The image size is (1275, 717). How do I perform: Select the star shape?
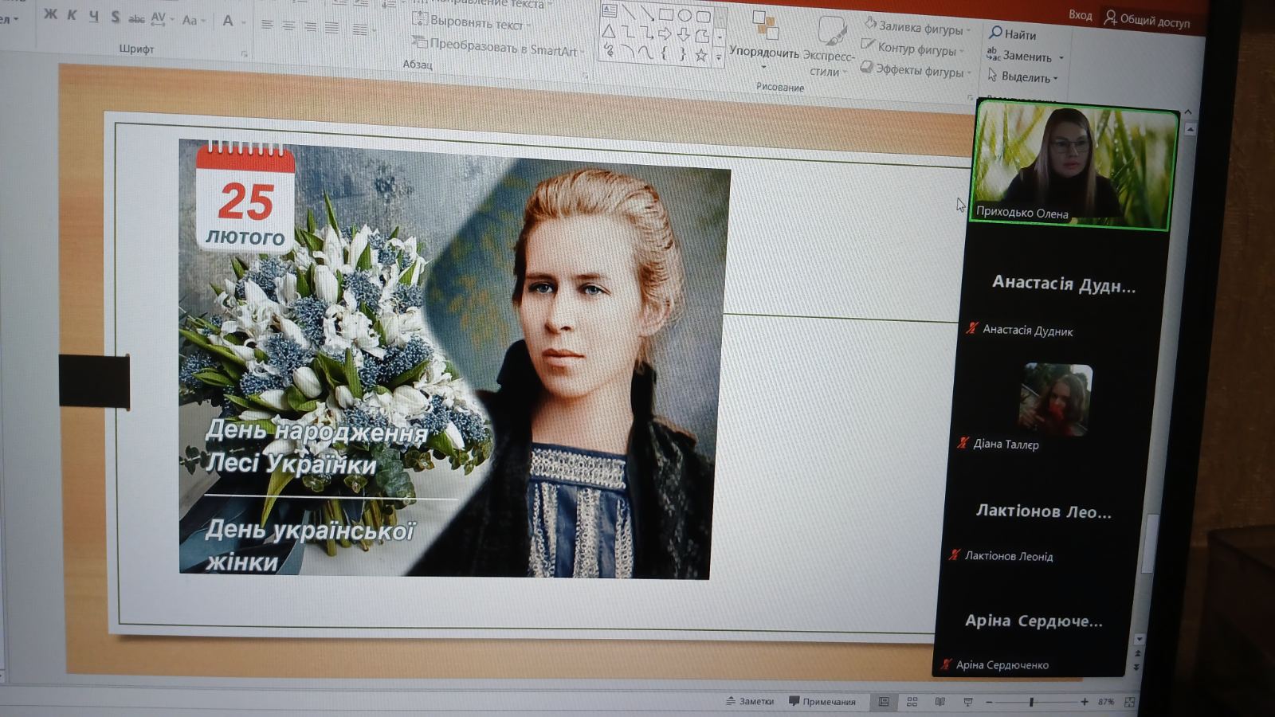[700, 55]
